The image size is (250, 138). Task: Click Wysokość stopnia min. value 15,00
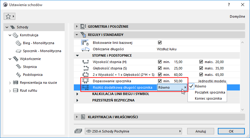tap(178, 62)
